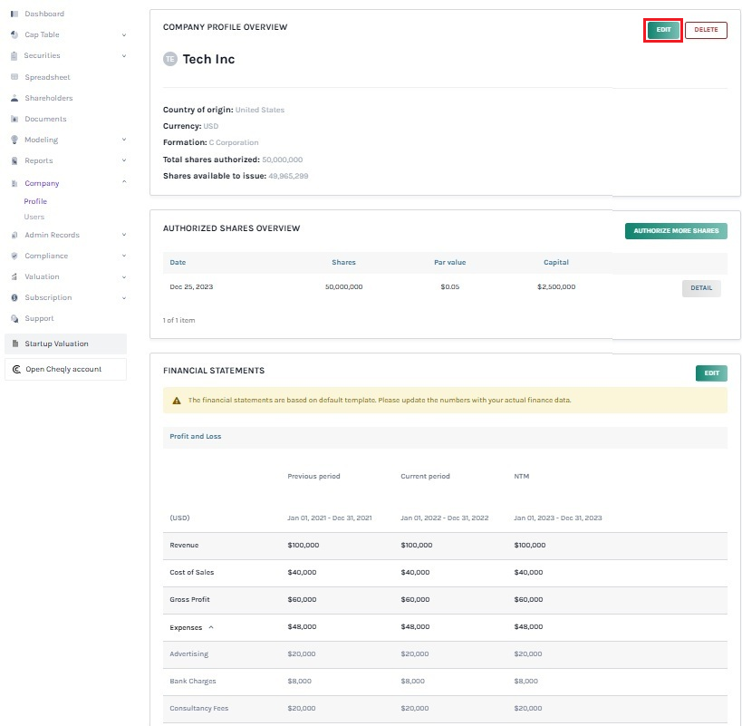
Task: Collapse the Expenses row chevron
Action: 211,627
